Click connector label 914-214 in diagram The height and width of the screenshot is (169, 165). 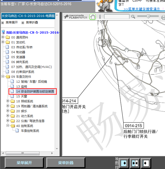pos(70,101)
